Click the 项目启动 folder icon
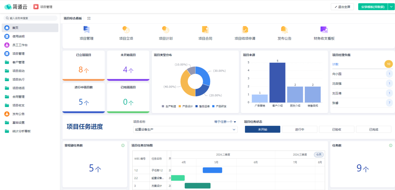Viewport: 395px width, 190px height. 7,71
